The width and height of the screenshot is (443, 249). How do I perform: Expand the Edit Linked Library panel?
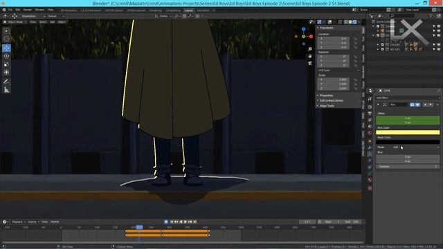331,100
